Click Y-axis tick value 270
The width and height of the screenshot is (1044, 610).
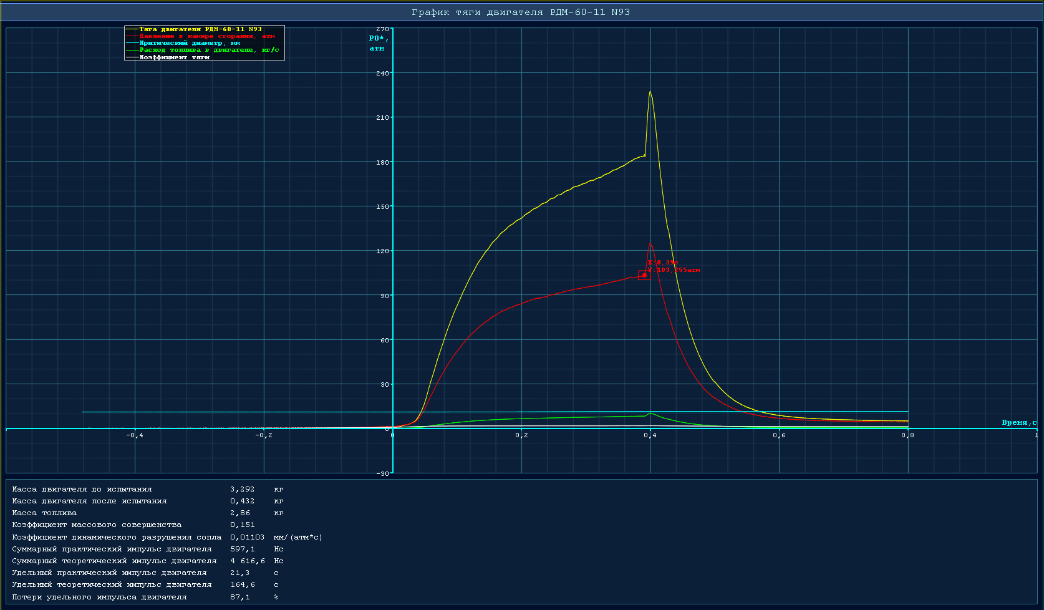click(382, 29)
